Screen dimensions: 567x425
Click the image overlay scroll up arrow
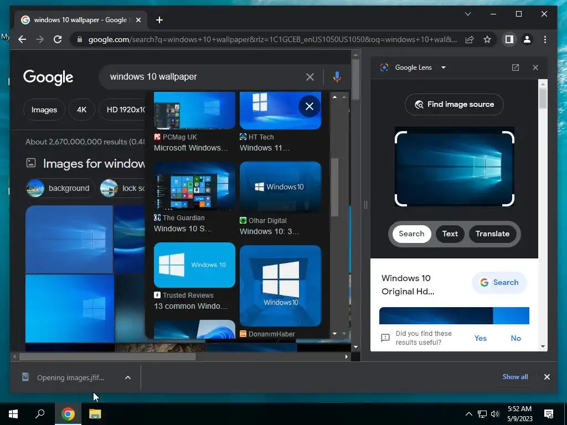pos(334,97)
